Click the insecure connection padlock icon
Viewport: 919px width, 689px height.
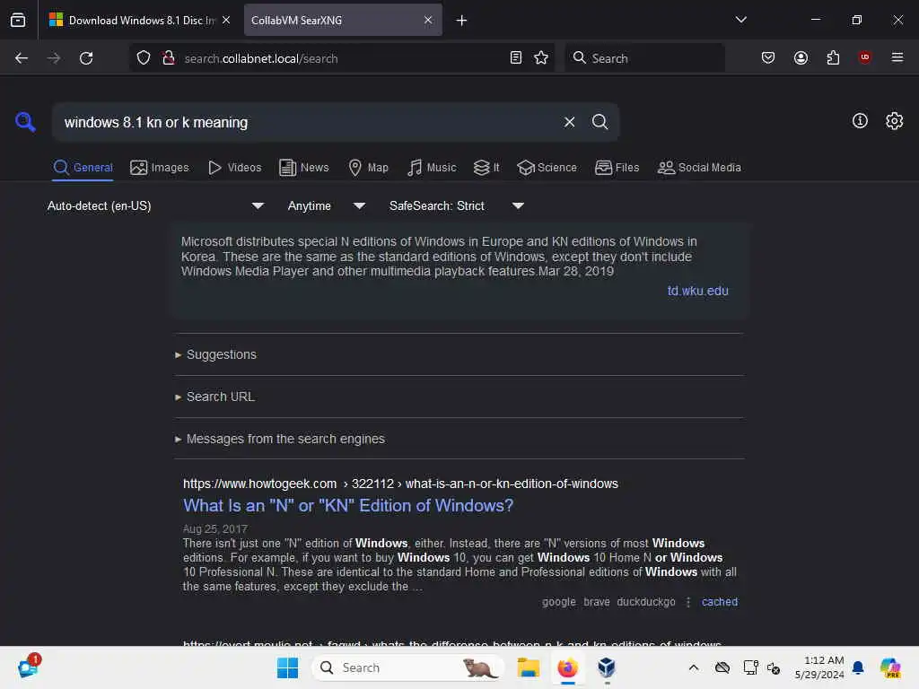click(x=169, y=58)
